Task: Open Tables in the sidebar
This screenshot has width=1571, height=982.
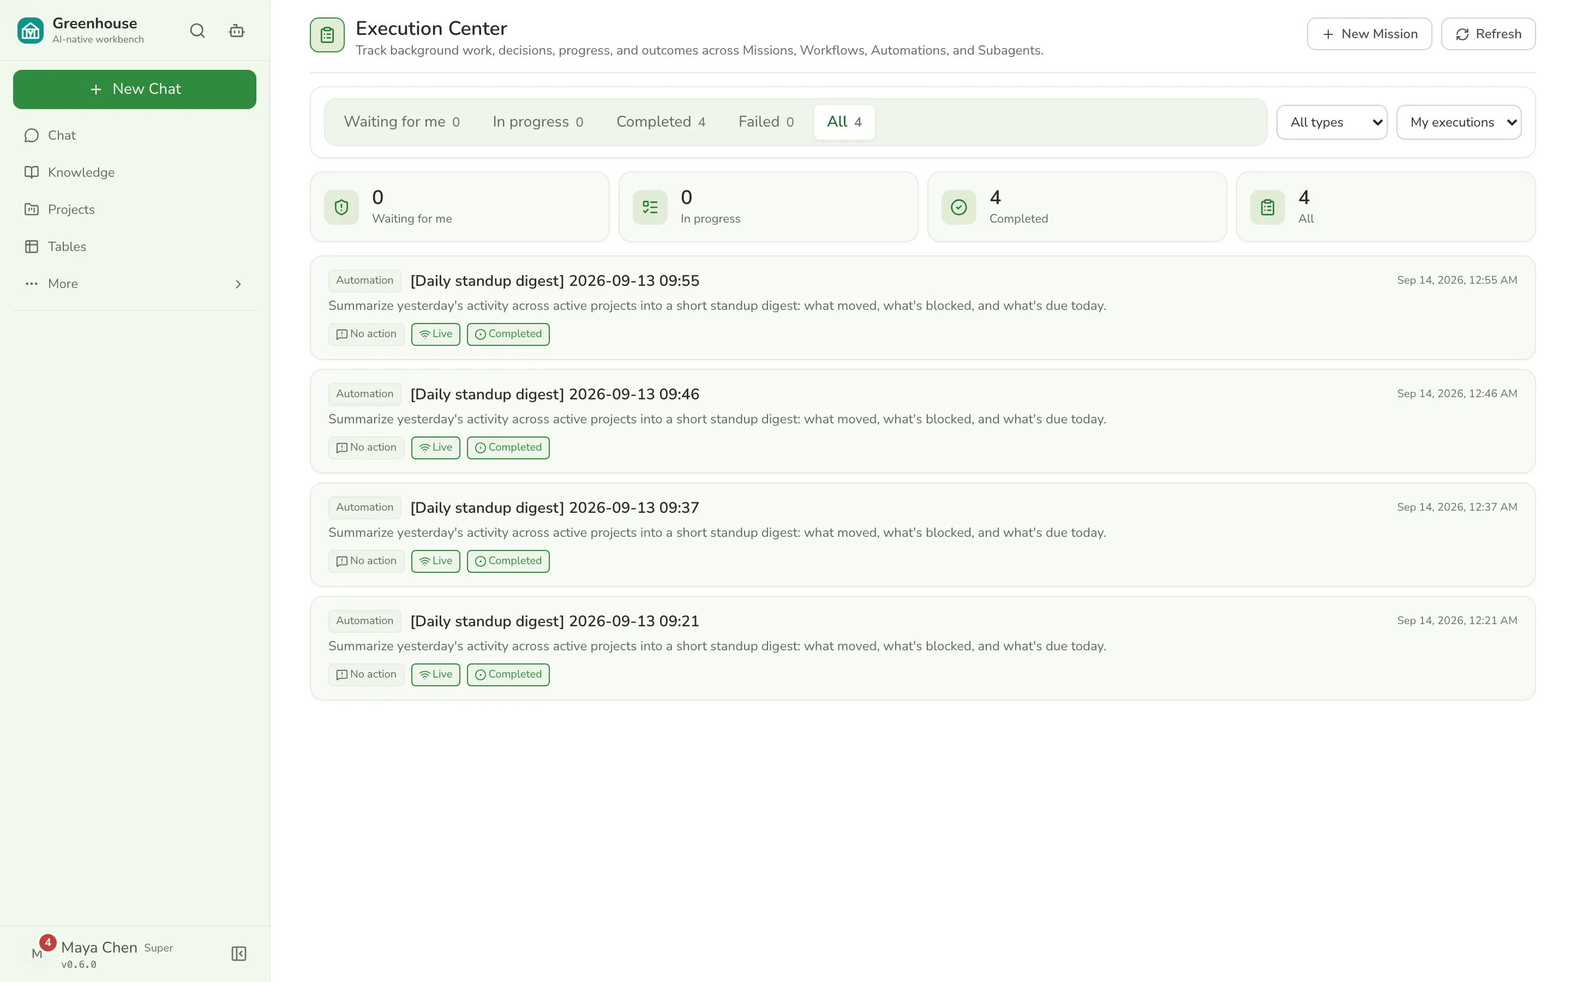Action: [x=134, y=246]
